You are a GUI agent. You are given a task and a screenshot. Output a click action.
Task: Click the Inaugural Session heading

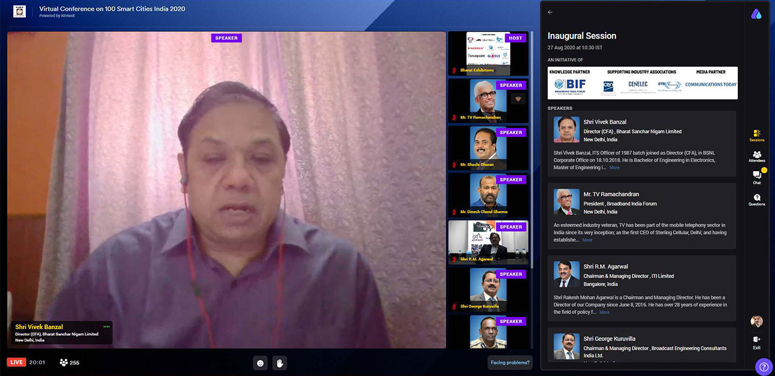point(582,36)
